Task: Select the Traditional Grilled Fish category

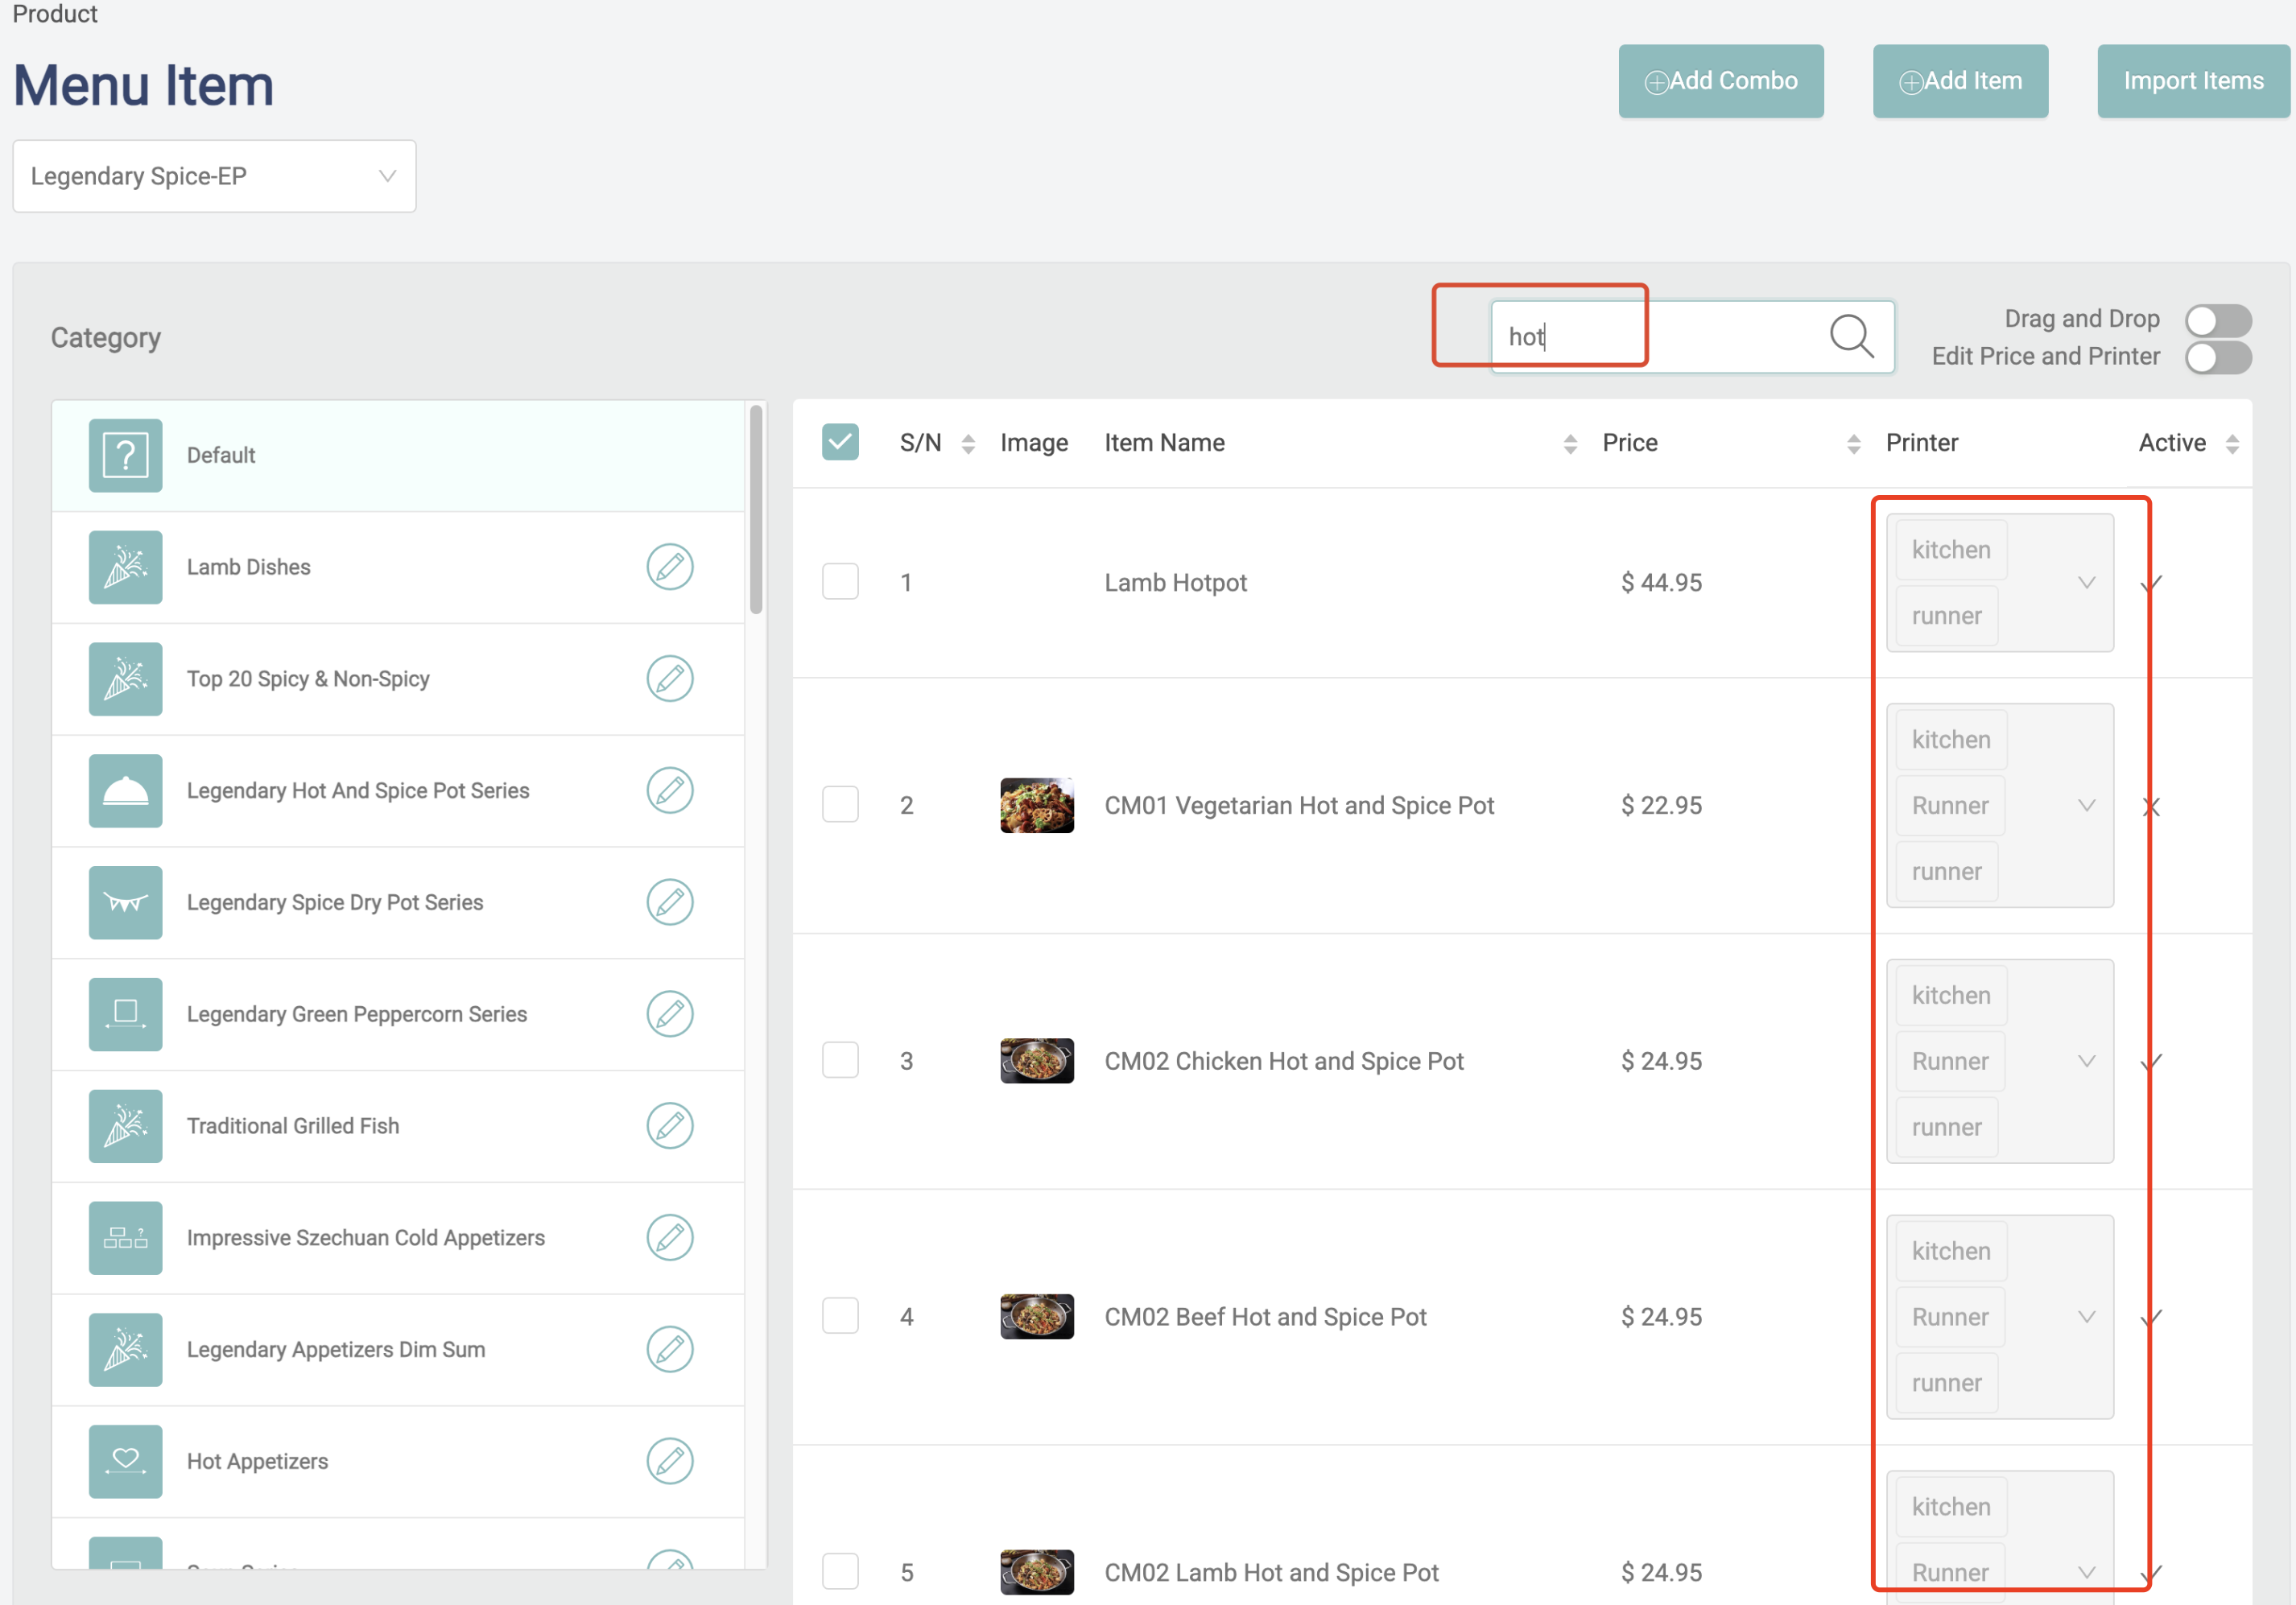Action: 398,1126
